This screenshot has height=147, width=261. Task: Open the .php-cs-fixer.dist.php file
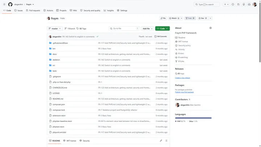coord(61,82)
